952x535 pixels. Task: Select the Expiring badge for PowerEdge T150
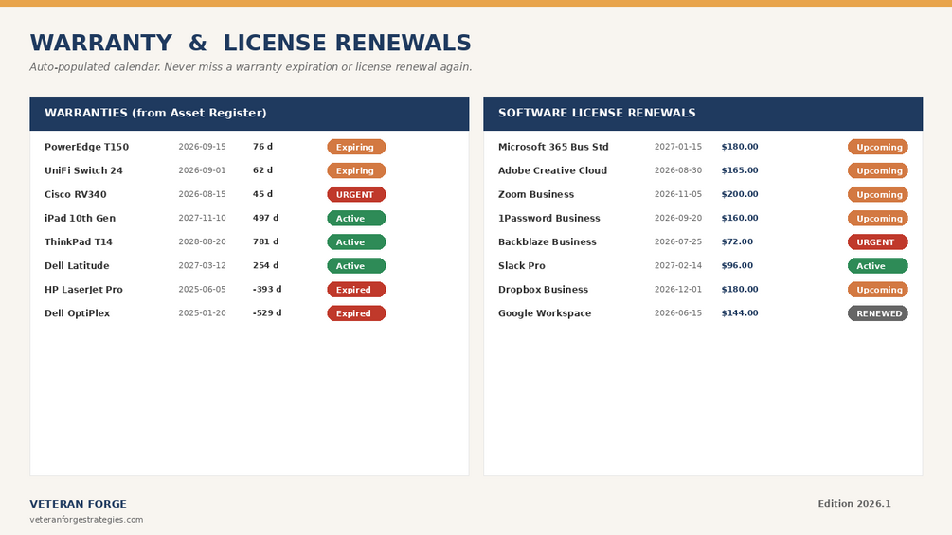[x=356, y=147]
